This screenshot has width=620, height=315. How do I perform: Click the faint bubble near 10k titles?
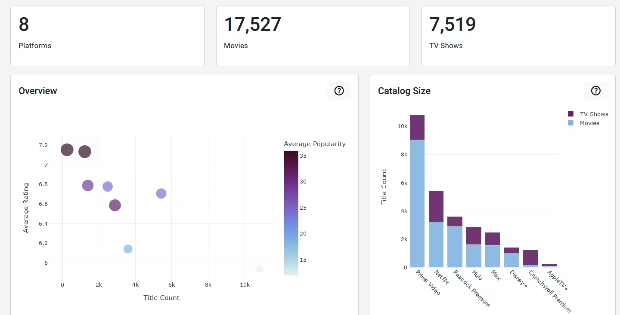pyautogui.click(x=259, y=269)
